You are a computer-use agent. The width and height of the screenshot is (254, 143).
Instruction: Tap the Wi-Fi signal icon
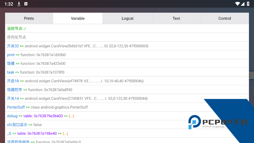point(237,4)
